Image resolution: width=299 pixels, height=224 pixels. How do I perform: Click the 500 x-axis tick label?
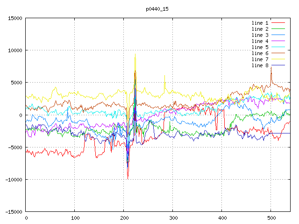tap(271, 218)
